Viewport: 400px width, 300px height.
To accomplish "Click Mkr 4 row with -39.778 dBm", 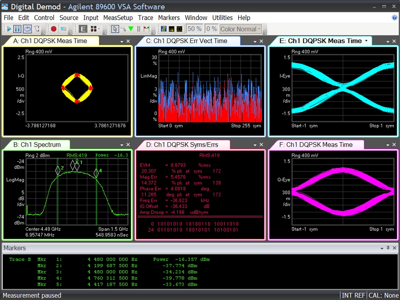I will tap(117, 278).
